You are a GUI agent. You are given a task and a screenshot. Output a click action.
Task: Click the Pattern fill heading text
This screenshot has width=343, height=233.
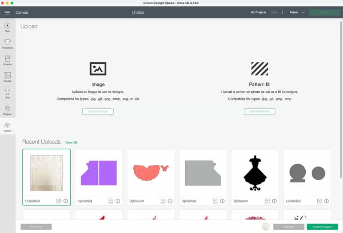[x=260, y=84]
